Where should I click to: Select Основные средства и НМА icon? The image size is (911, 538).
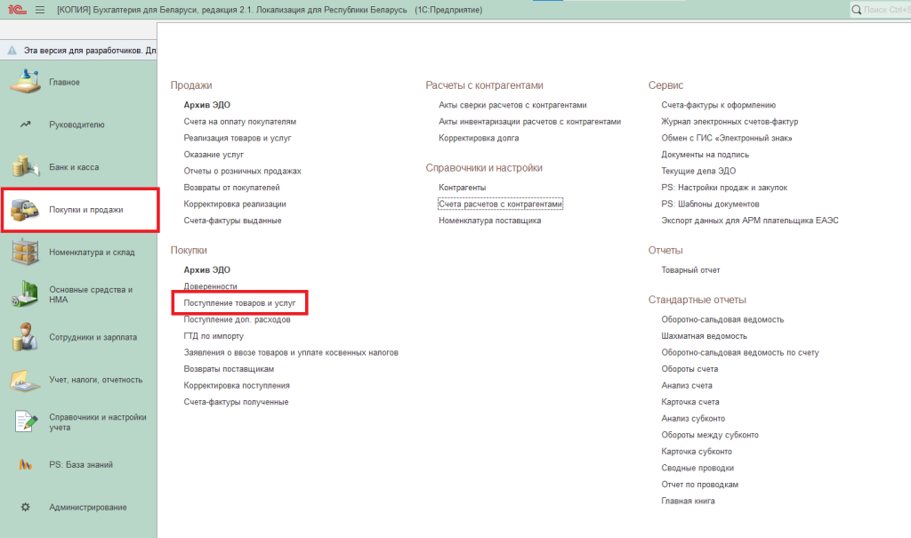coord(25,294)
